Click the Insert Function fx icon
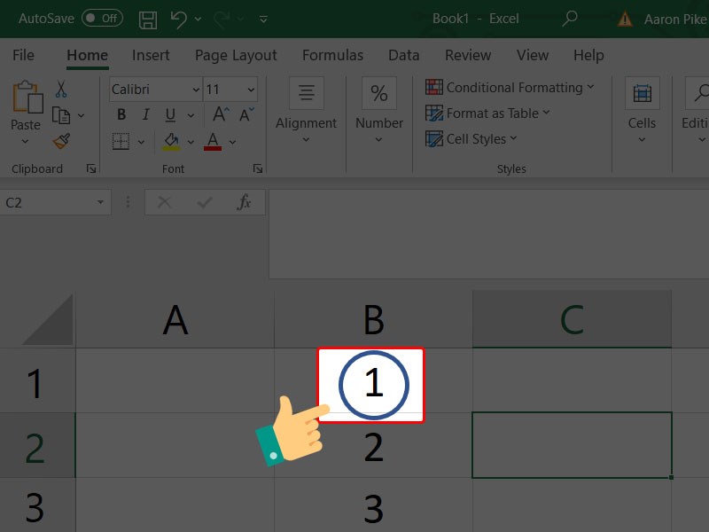Image resolution: width=709 pixels, height=532 pixels. coord(244,202)
